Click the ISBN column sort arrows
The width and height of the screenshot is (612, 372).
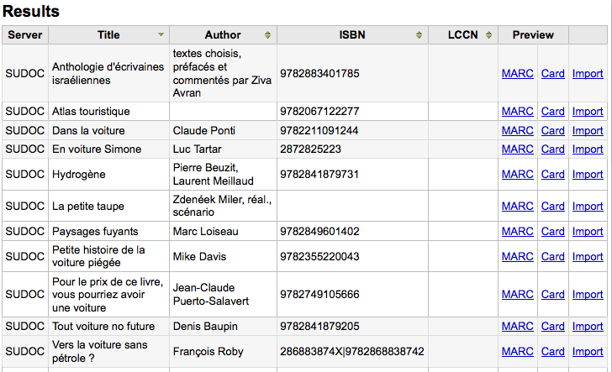pos(419,35)
